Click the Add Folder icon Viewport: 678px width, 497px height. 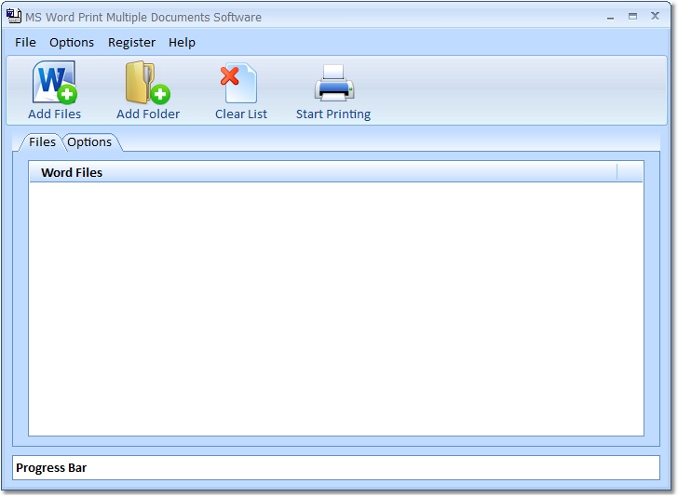click(x=147, y=83)
